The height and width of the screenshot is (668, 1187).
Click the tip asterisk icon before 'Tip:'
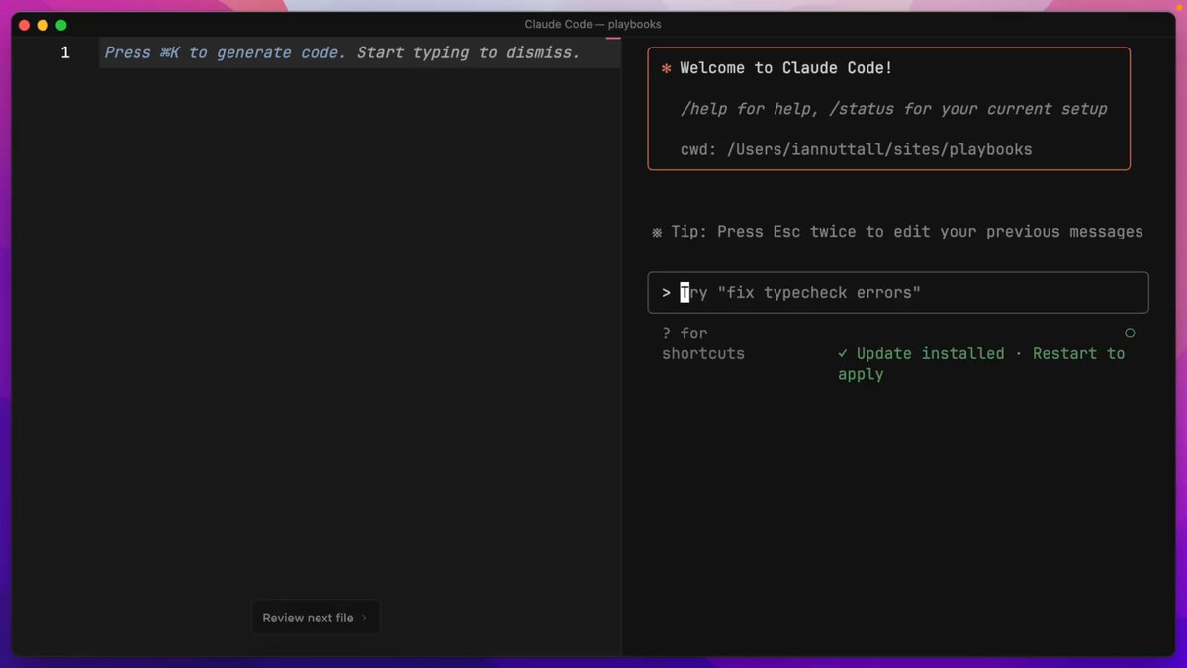[x=657, y=232]
